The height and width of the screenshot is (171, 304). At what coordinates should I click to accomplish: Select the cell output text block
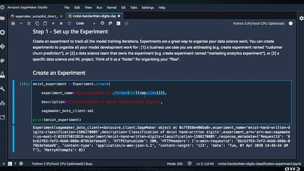coord(161,139)
